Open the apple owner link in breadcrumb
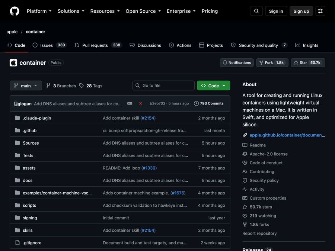 12,32
